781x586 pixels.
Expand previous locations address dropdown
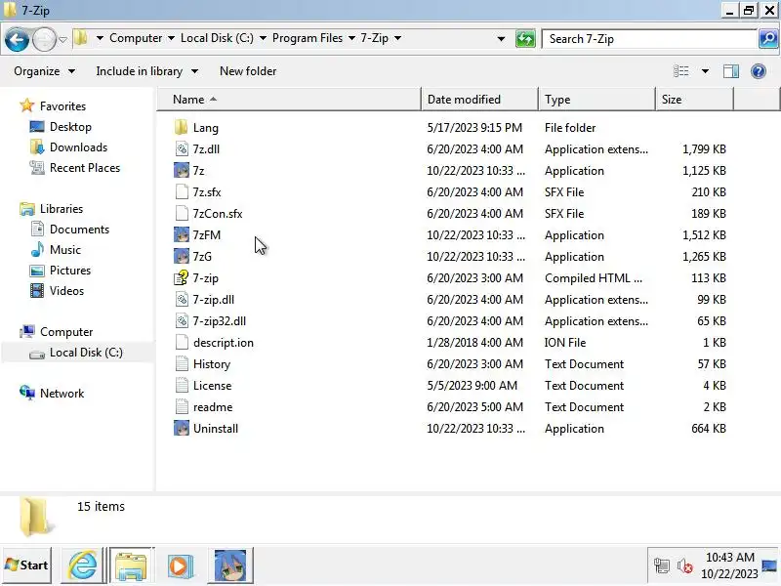[x=501, y=39]
